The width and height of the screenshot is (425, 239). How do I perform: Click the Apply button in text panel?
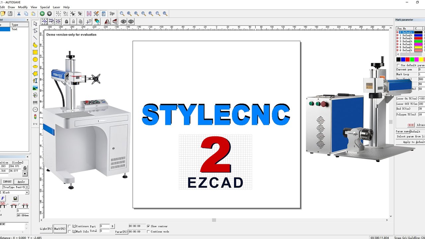pos(21,182)
